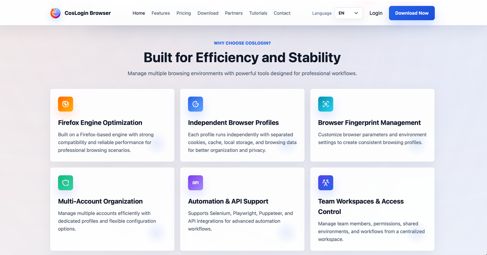487x255 pixels.
Task: Click the Login link
Action: [x=376, y=13]
